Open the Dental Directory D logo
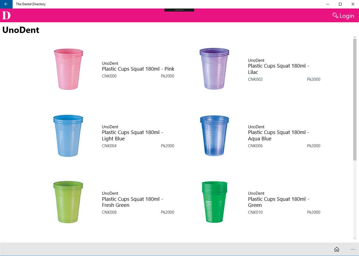Image resolution: width=359 pixels, height=256 pixels. (6, 15)
